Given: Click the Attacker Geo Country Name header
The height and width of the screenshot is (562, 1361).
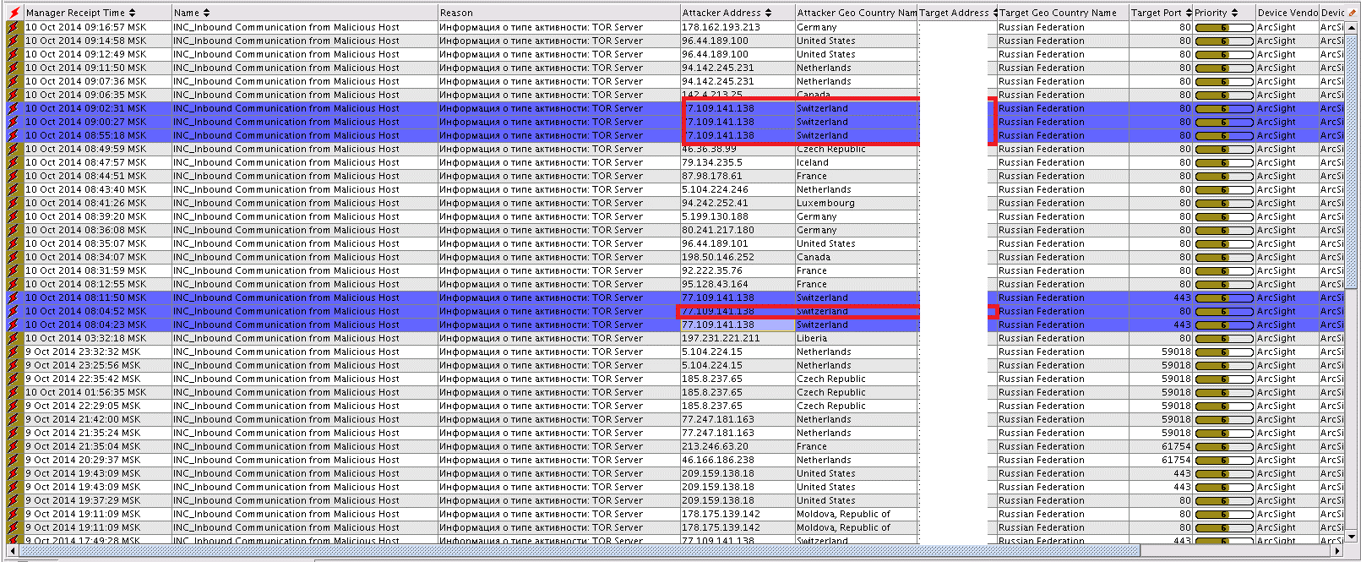Looking at the screenshot, I should [x=856, y=13].
